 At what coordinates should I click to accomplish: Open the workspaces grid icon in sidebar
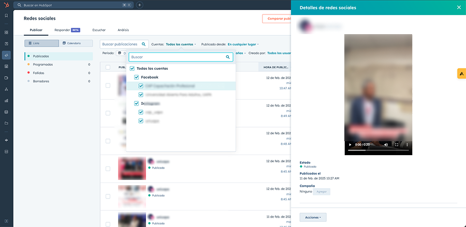coord(6,33)
